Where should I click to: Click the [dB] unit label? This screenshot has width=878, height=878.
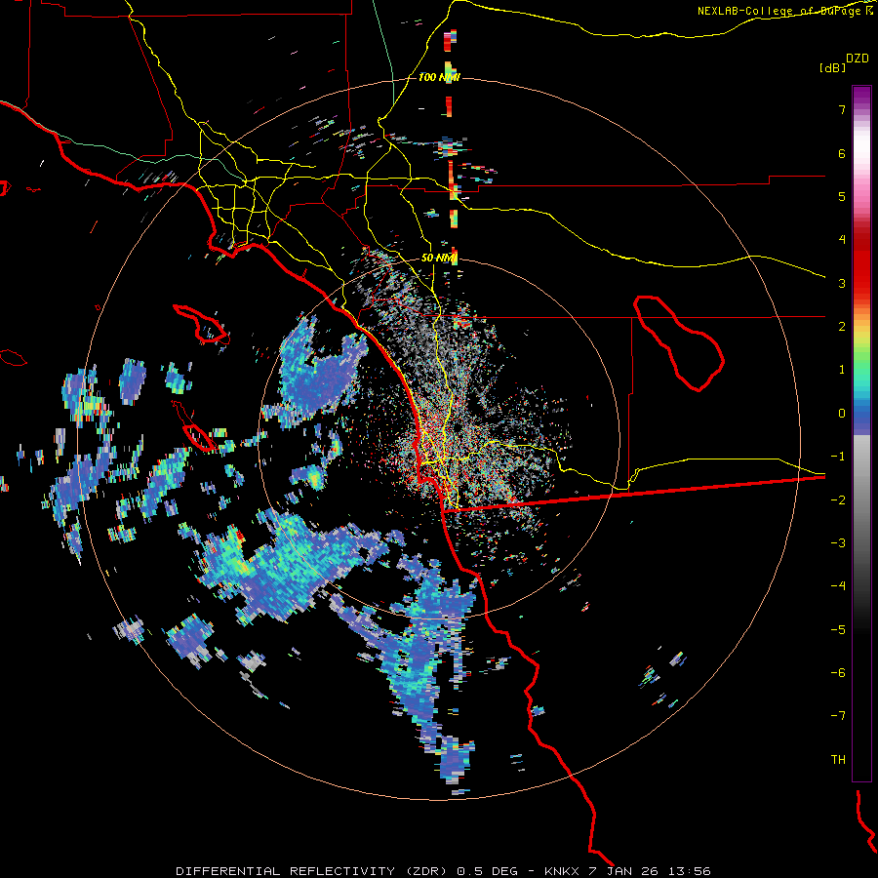[832, 68]
